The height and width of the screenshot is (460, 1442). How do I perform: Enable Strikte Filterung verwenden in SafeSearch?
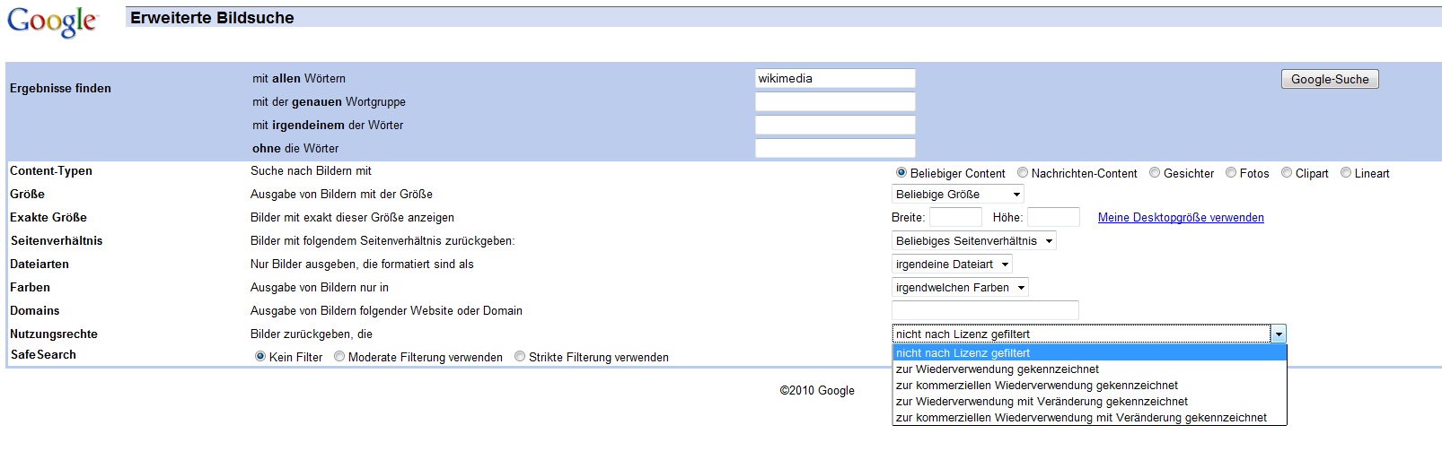pos(520,357)
